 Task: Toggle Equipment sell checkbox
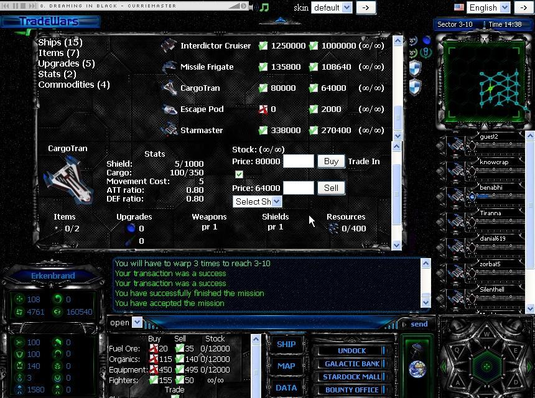point(179,370)
